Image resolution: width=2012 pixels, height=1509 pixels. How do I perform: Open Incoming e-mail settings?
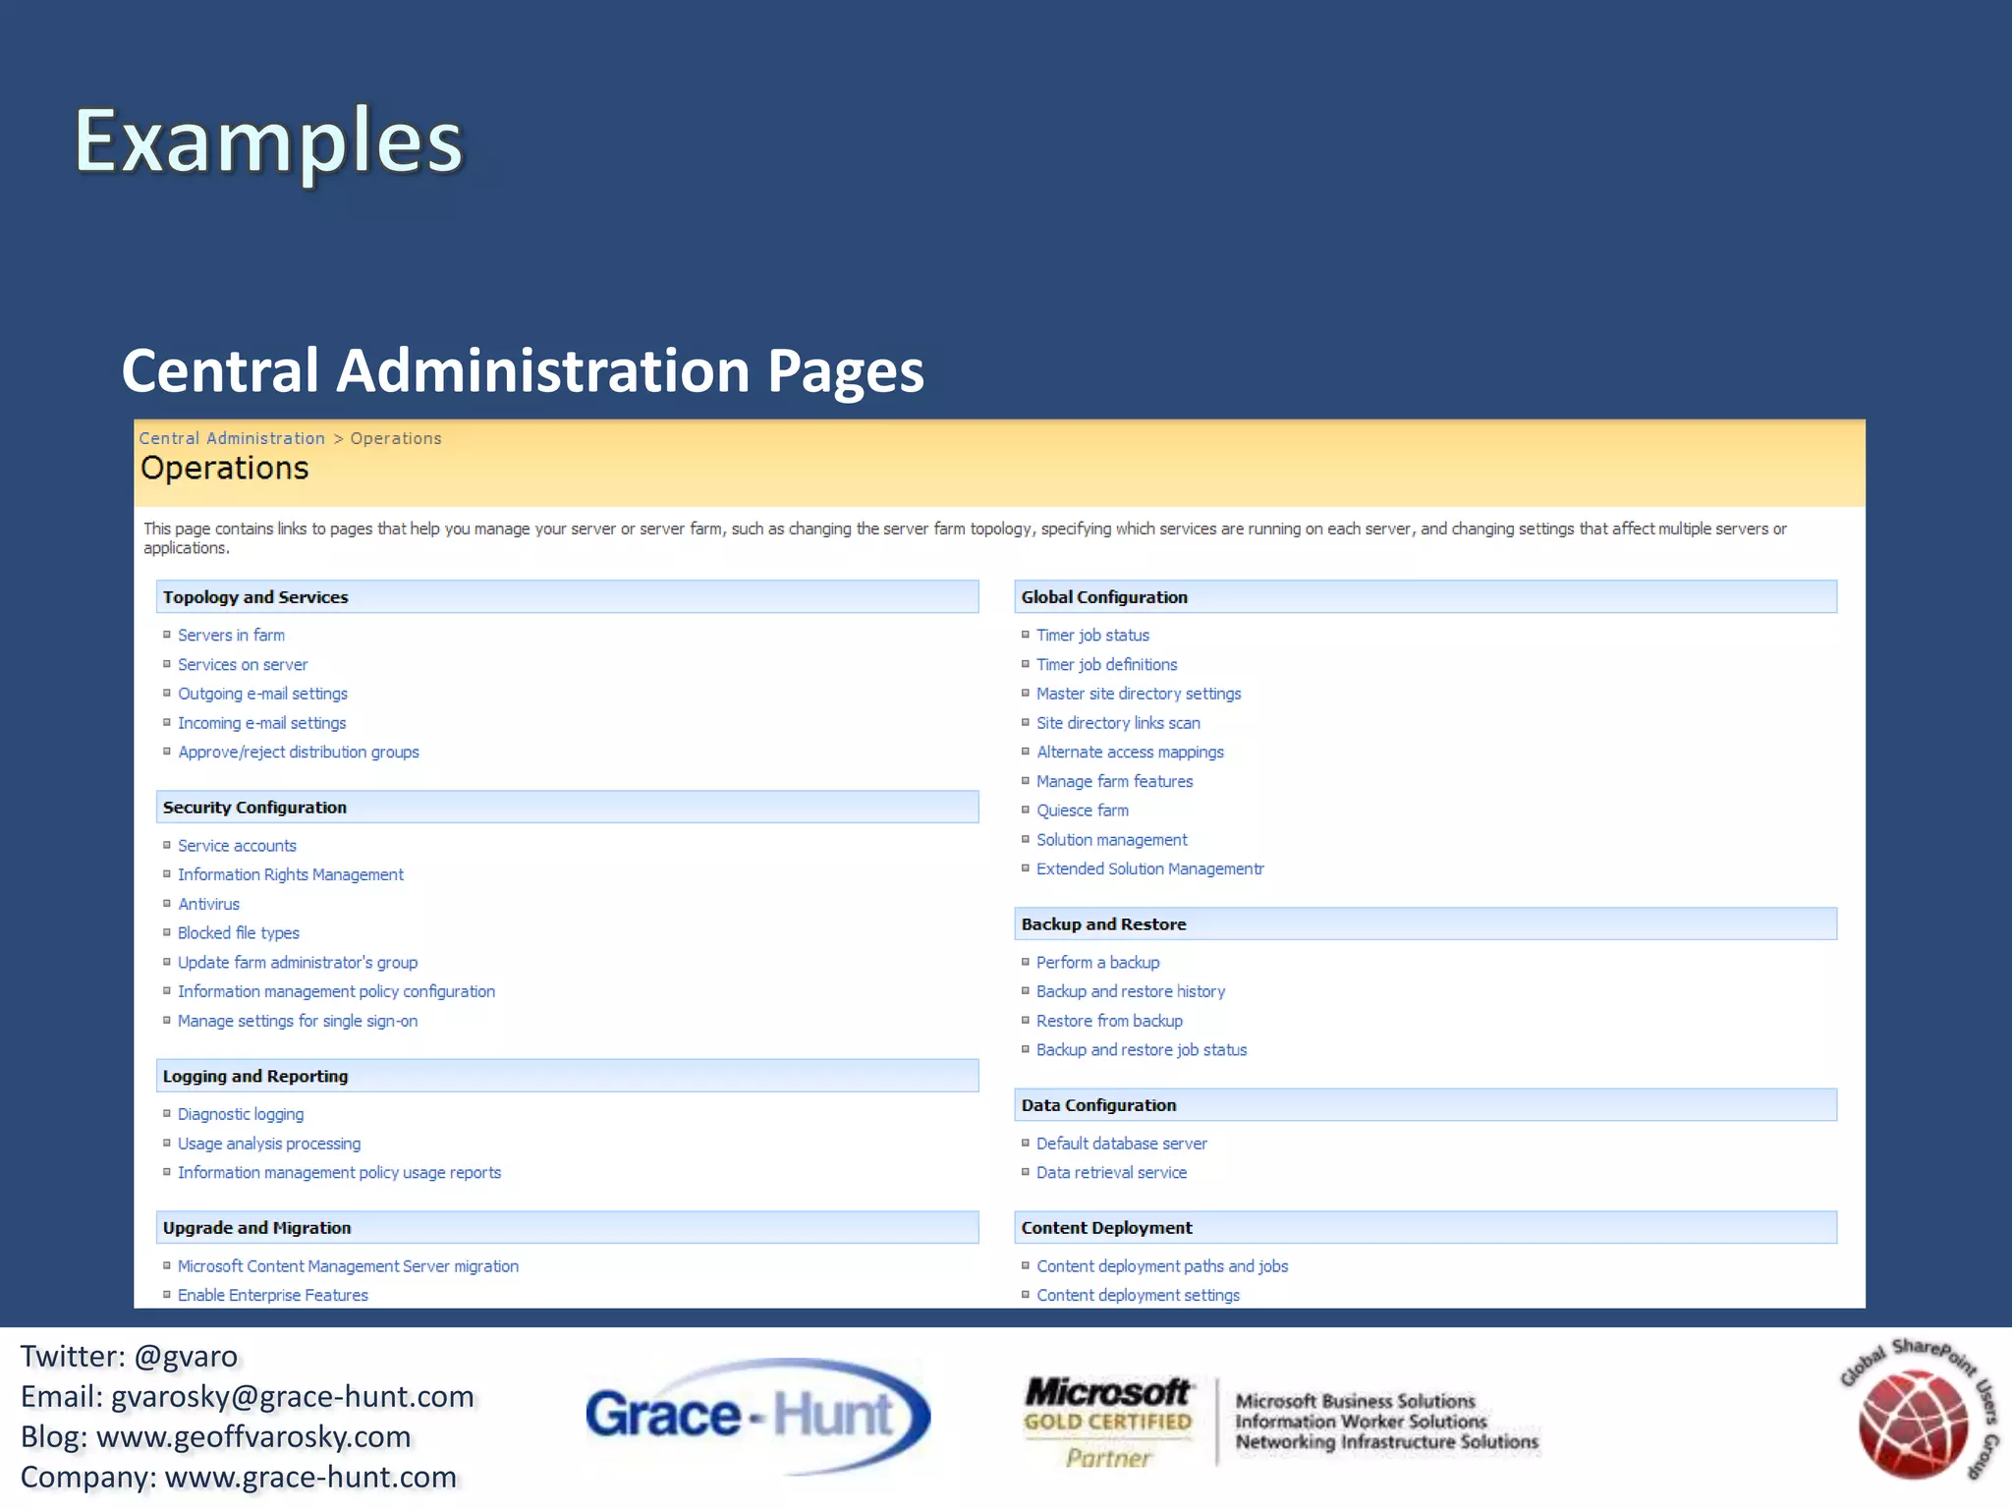tap(261, 723)
